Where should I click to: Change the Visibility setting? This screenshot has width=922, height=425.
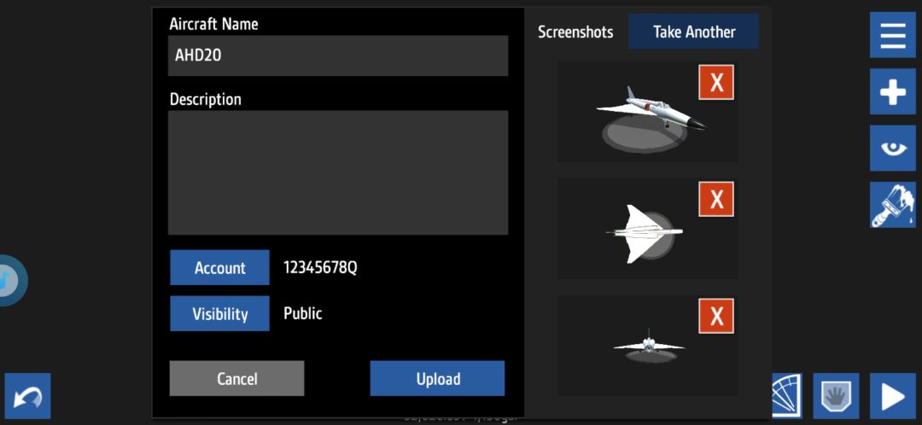pos(220,314)
